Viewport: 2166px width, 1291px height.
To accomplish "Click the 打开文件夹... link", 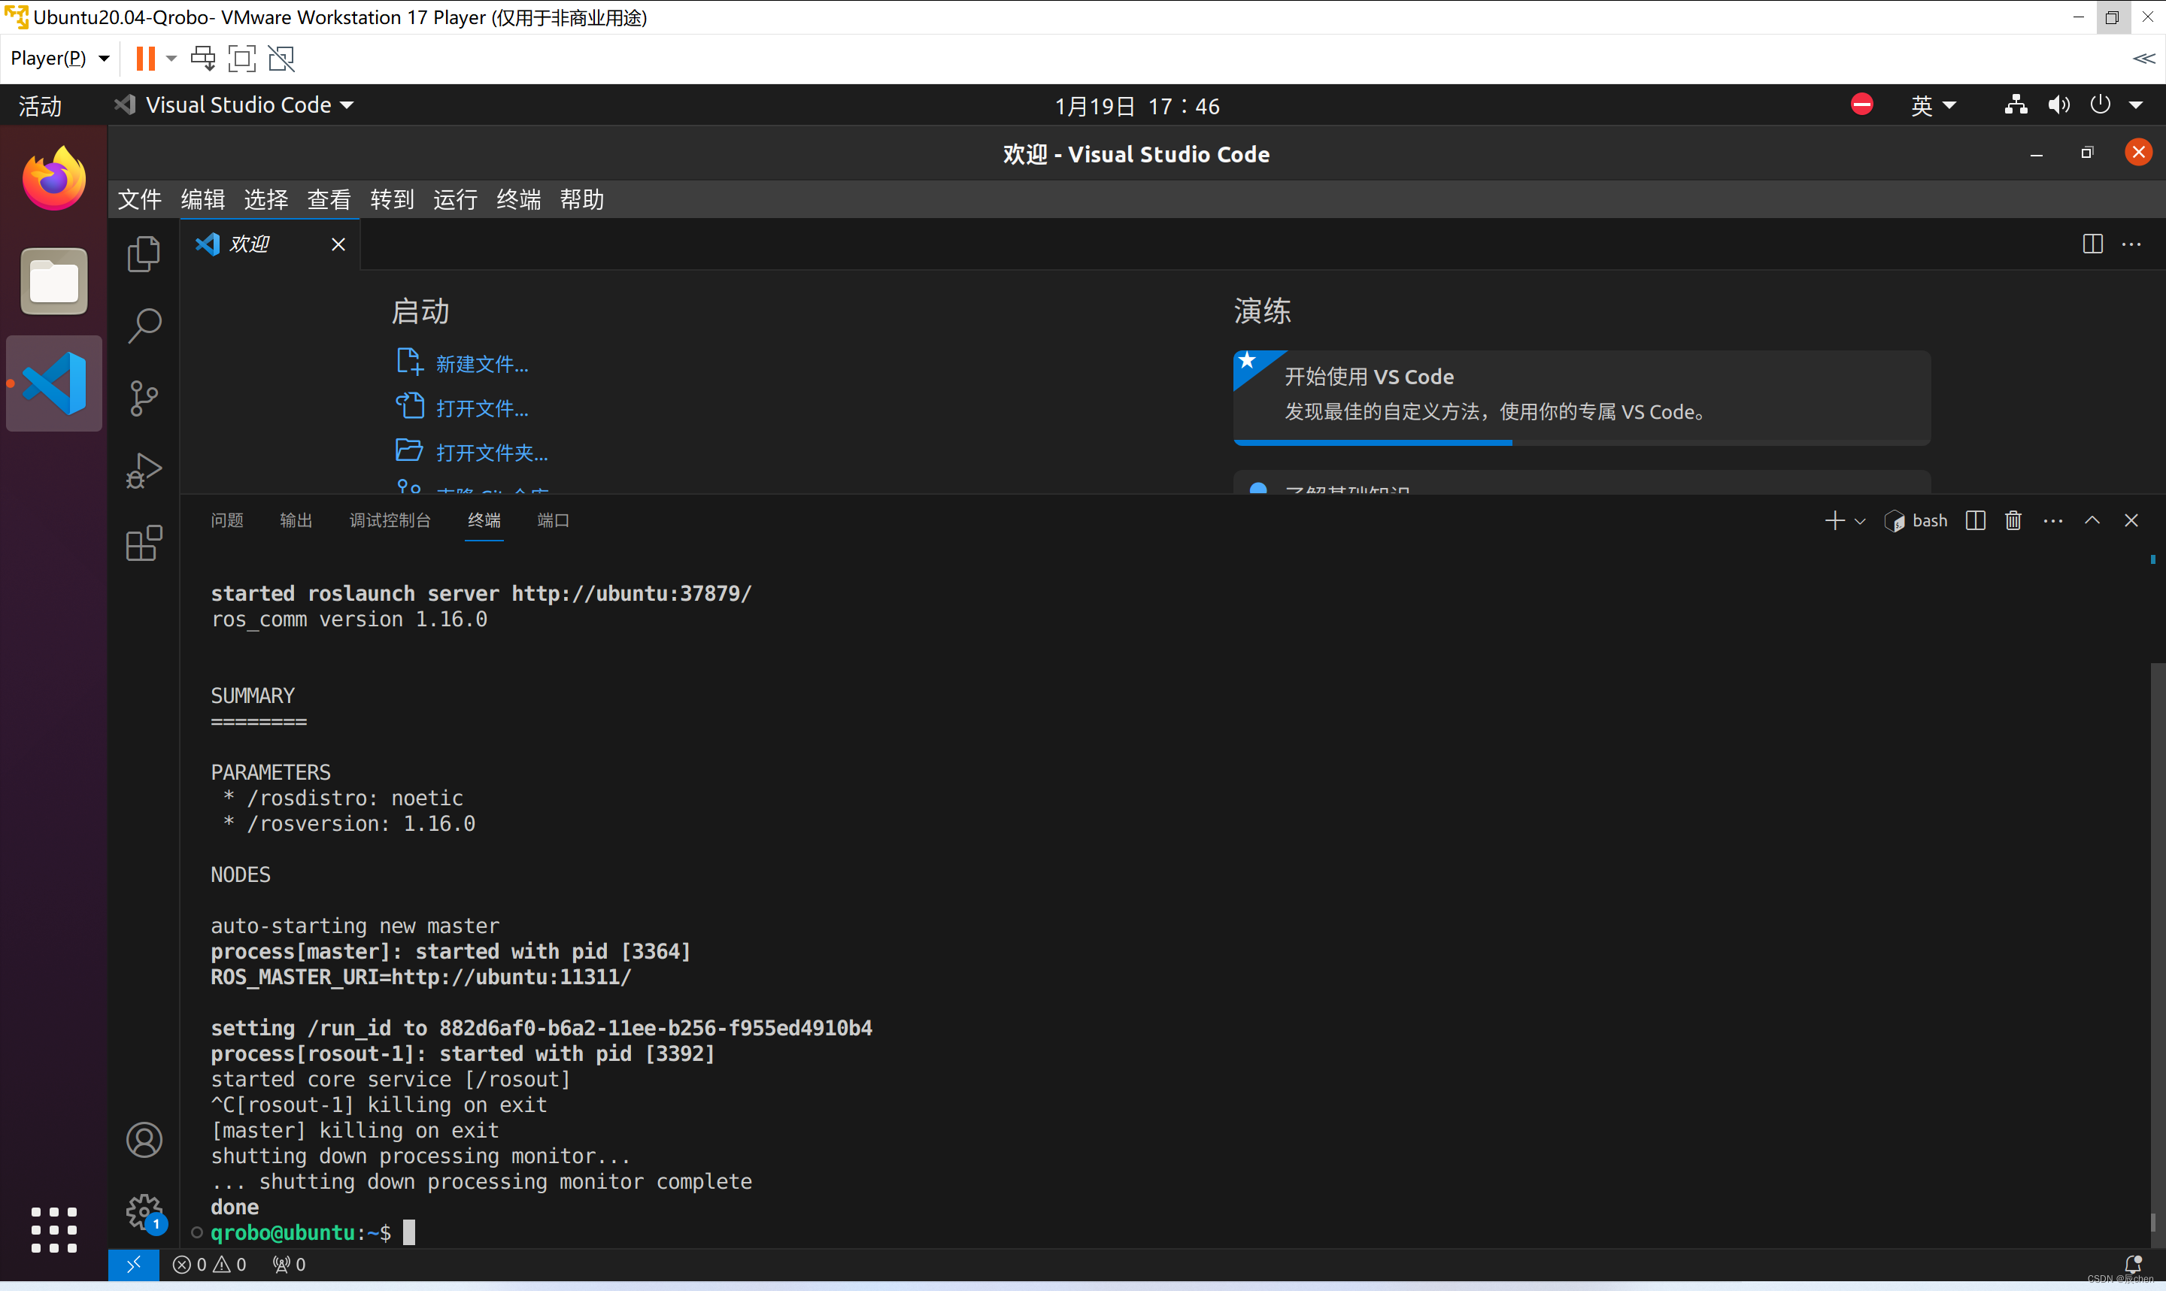I will [491, 453].
